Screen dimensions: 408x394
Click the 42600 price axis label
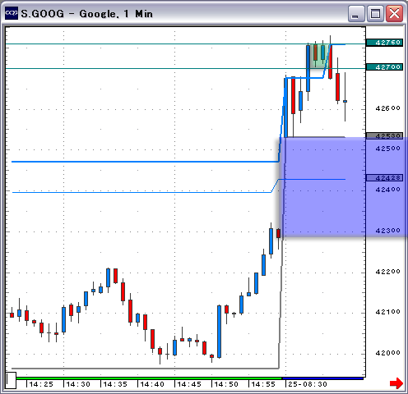(x=387, y=108)
